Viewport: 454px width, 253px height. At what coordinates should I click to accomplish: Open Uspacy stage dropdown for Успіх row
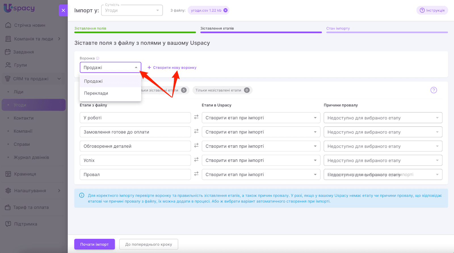pos(261,160)
